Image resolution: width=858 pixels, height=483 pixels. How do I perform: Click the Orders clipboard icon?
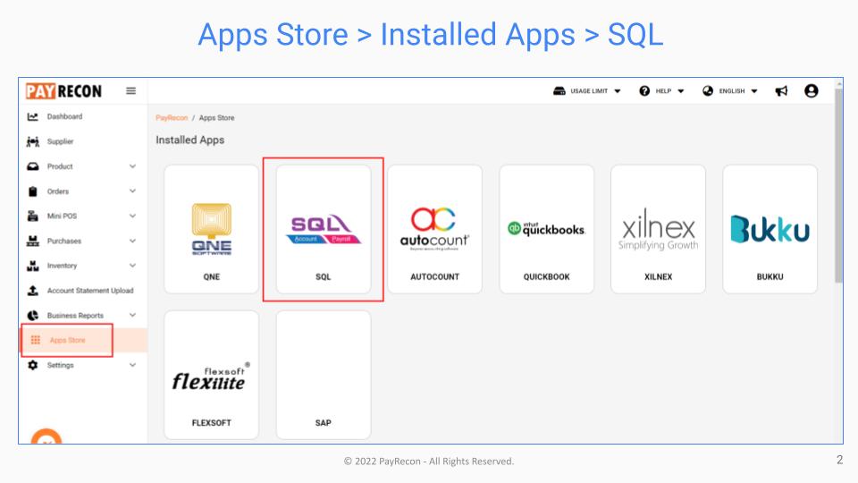click(x=33, y=191)
